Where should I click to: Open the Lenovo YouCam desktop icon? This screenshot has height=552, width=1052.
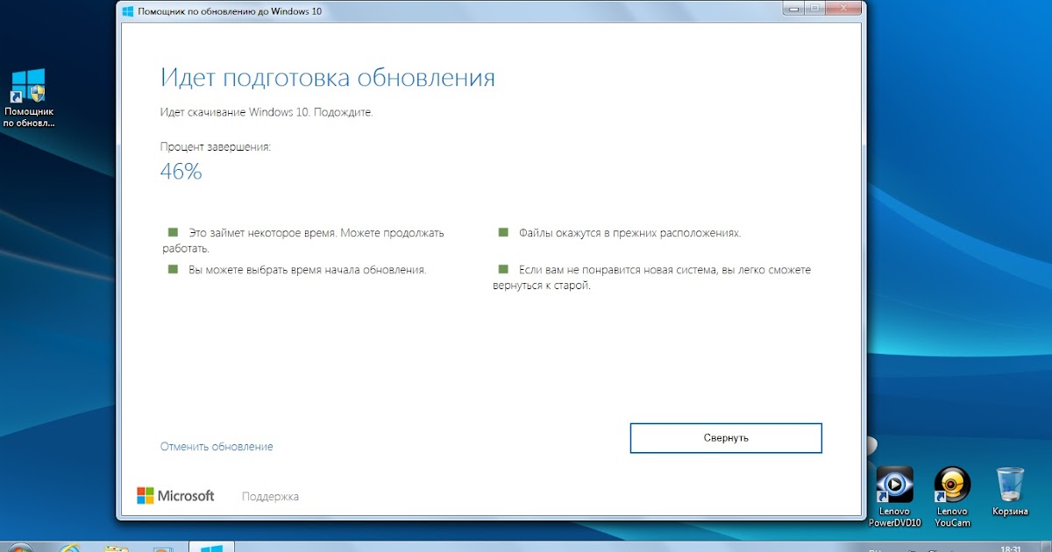point(952,497)
